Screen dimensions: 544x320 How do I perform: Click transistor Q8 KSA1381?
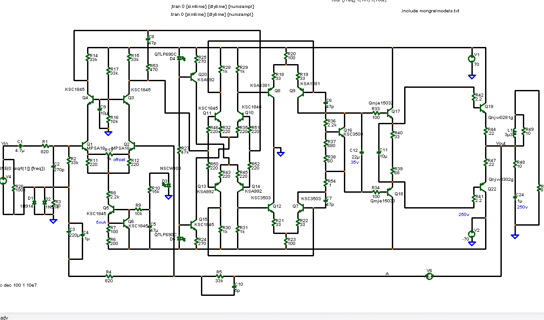click(x=271, y=93)
